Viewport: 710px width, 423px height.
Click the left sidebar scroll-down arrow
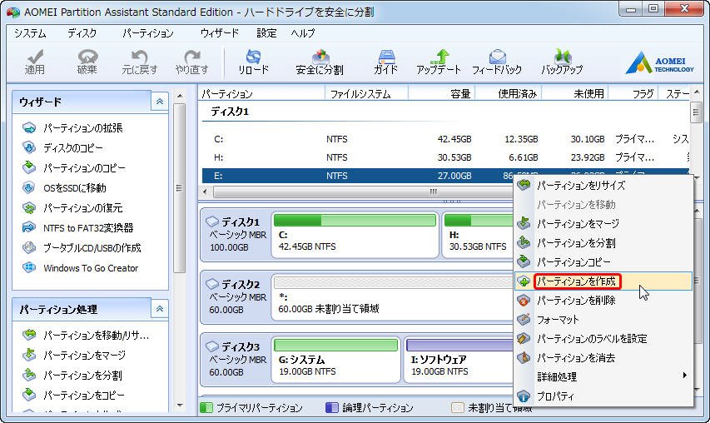click(x=180, y=406)
